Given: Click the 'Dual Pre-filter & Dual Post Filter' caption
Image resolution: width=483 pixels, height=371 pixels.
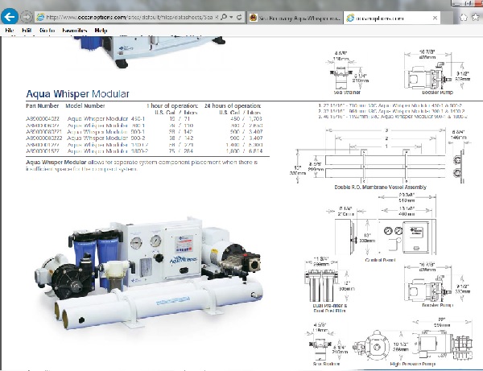Looking at the screenshot, I should point(329,308).
